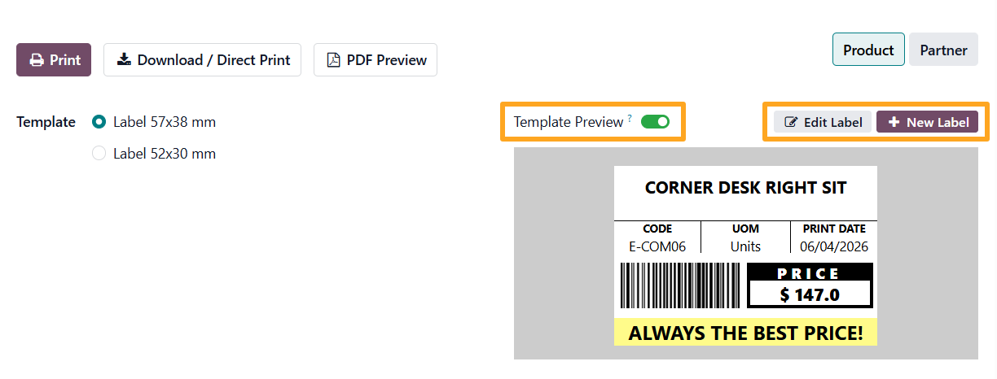Choose the Label 52x30 mm template
The image size is (997, 379).
99,153
